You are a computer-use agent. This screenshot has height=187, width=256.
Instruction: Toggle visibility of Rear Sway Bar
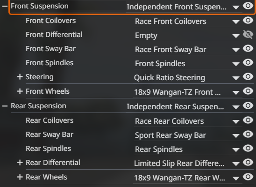coord(248,134)
